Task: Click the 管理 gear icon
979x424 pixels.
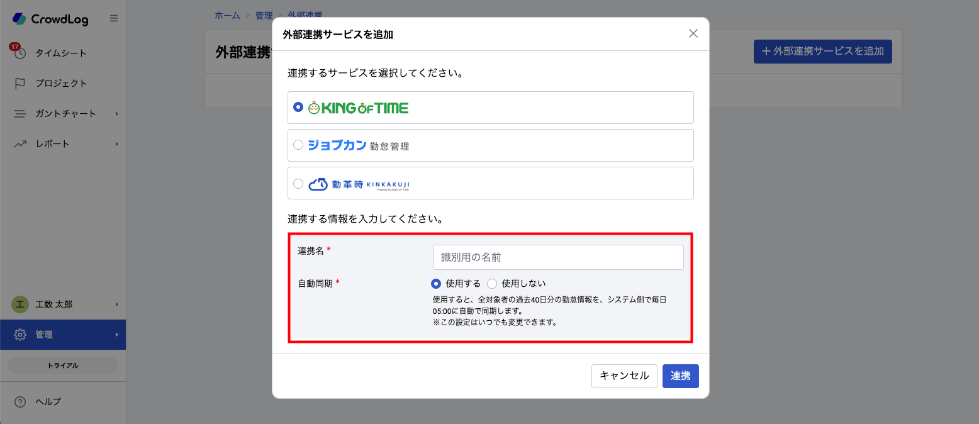Action: click(x=20, y=335)
